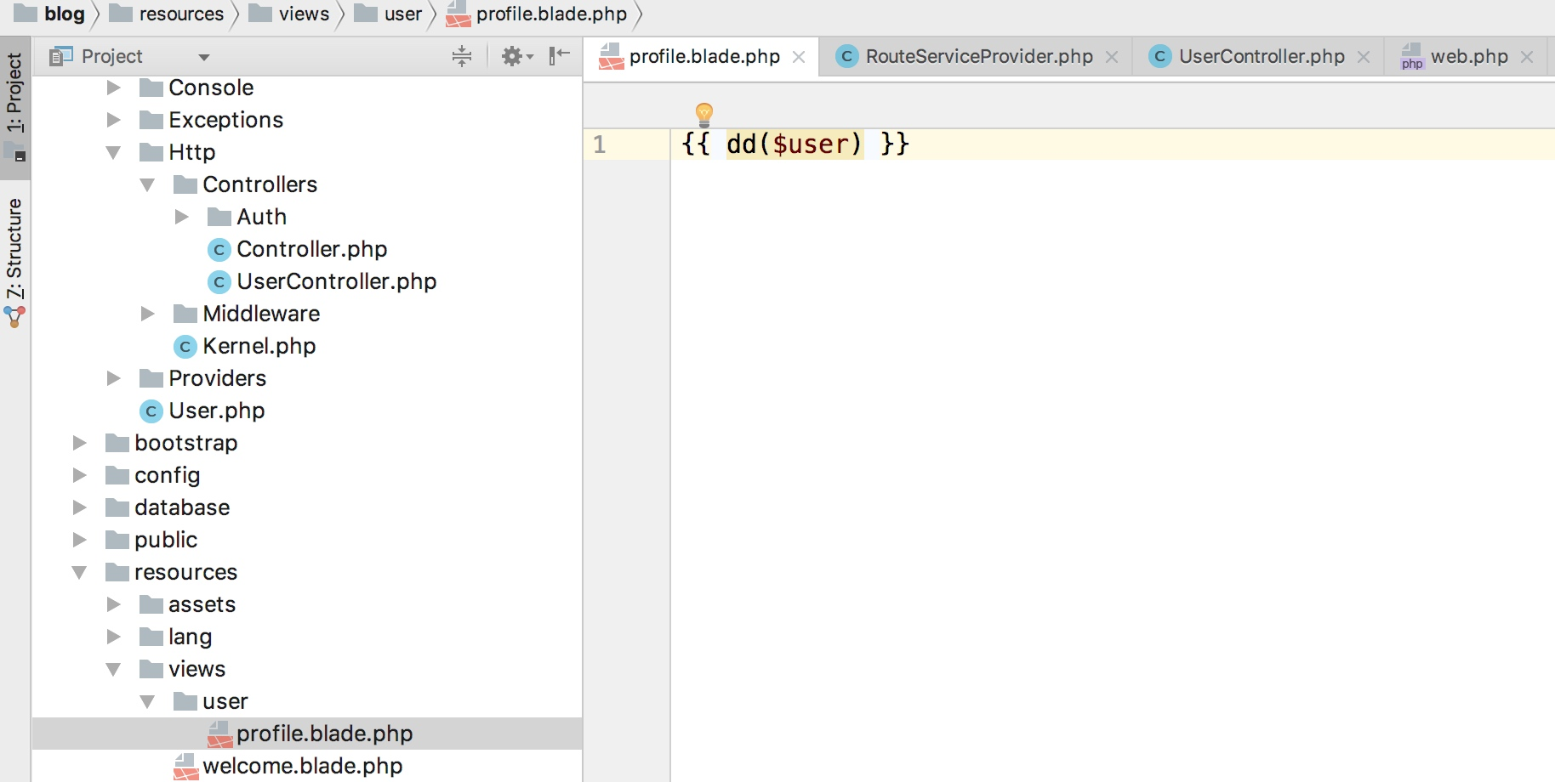The height and width of the screenshot is (782, 1555).
Task: Open the Structure tool window
Action: 14,261
